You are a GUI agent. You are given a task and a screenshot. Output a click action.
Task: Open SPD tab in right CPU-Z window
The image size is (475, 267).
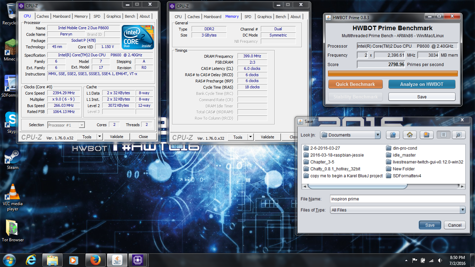pos(248,17)
